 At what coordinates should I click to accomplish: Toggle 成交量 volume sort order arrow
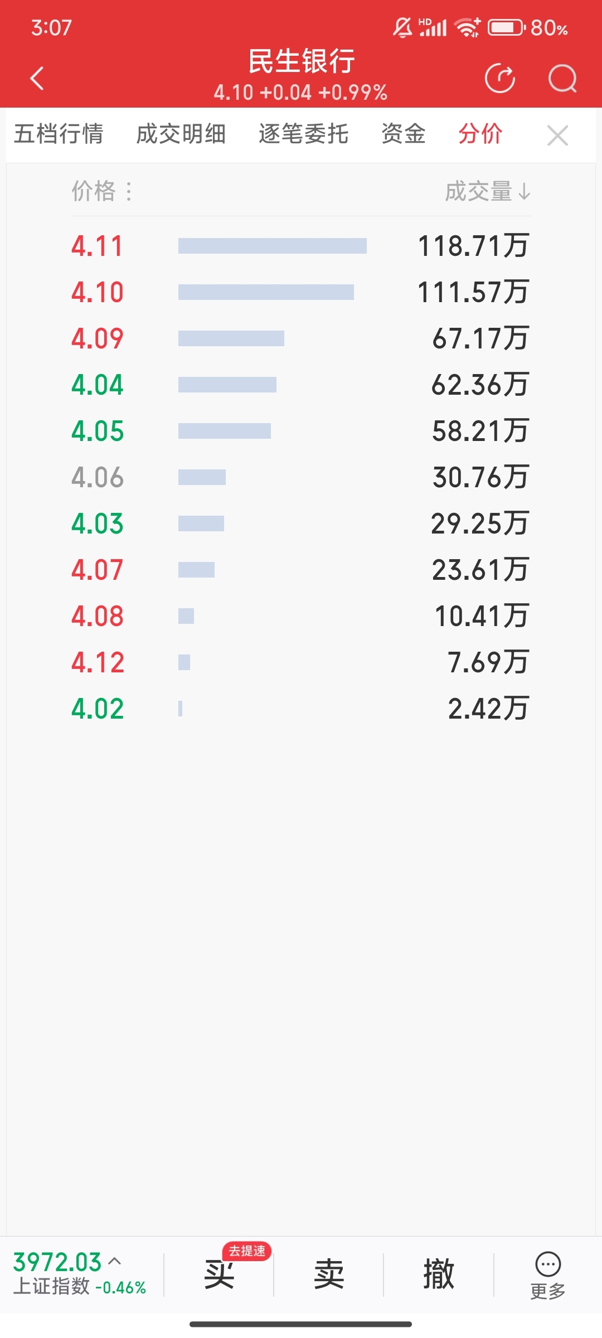pos(524,192)
